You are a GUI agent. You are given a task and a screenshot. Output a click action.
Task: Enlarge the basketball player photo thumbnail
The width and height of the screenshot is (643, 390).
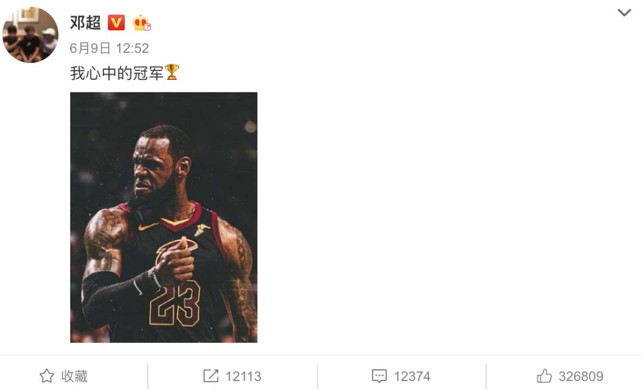coord(164,217)
